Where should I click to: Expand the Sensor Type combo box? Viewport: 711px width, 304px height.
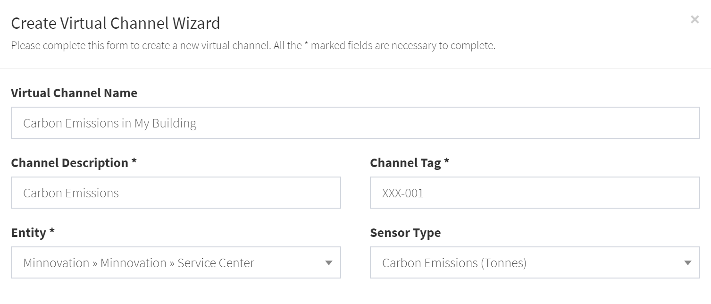pos(535,262)
